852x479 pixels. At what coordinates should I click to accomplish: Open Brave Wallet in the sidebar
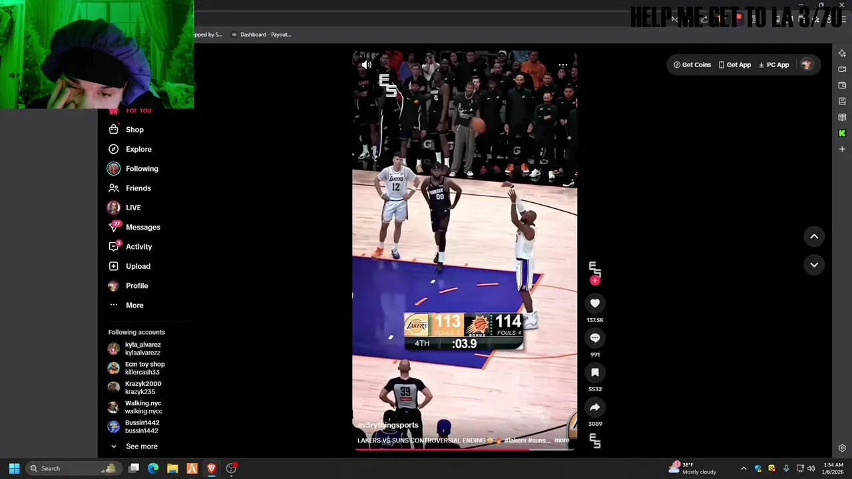pos(842,85)
